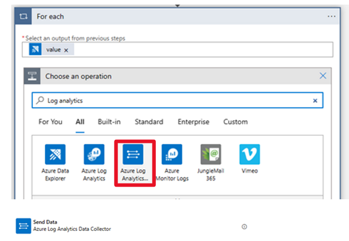Click the Select an output field
Image resolution: width=349 pixels, height=241 pixels.
tap(177, 49)
